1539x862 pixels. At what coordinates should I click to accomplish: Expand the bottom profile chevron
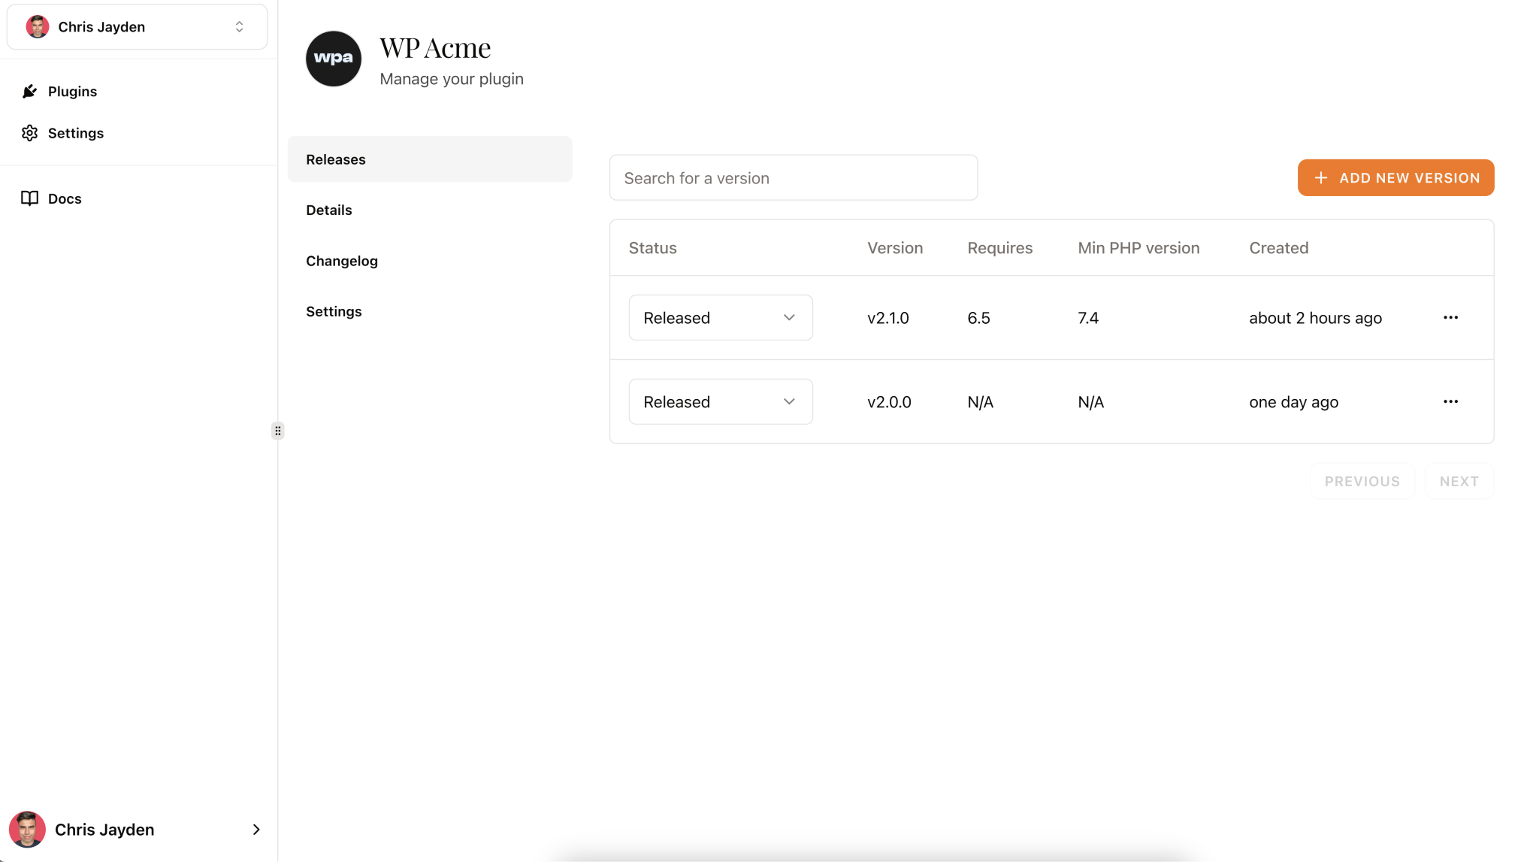pyautogui.click(x=256, y=829)
